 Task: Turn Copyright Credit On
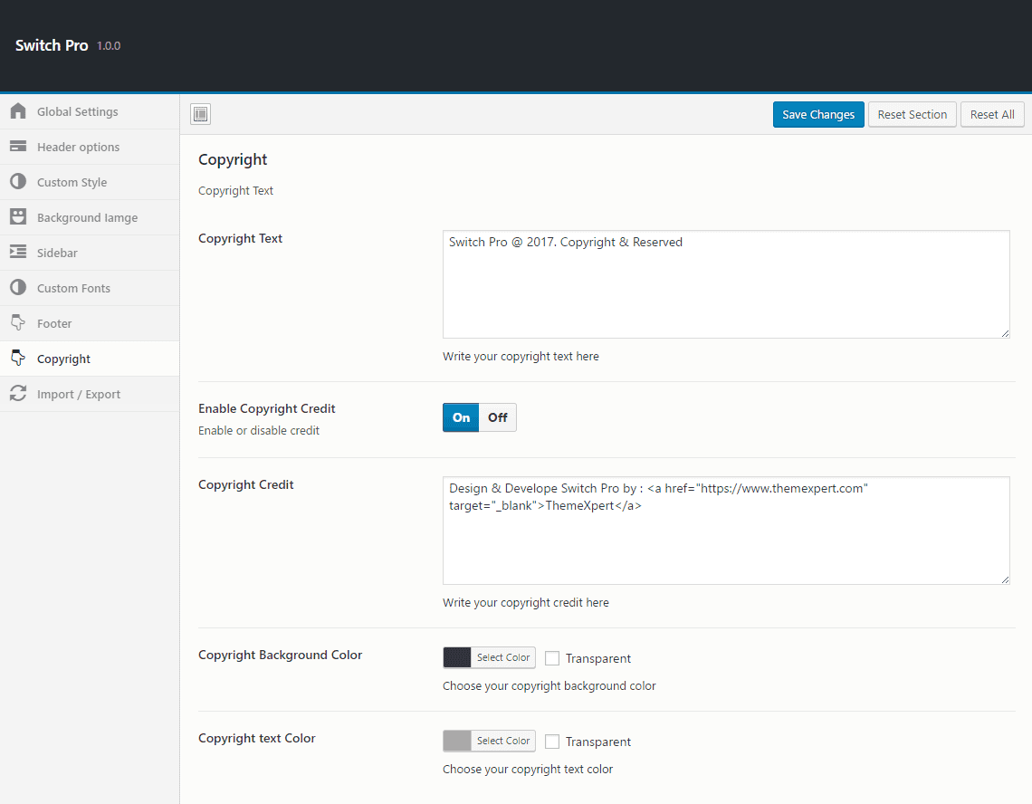pyautogui.click(x=461, y=417)
